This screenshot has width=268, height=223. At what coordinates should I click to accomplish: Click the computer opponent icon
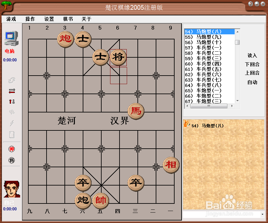(x=11, y=38)
